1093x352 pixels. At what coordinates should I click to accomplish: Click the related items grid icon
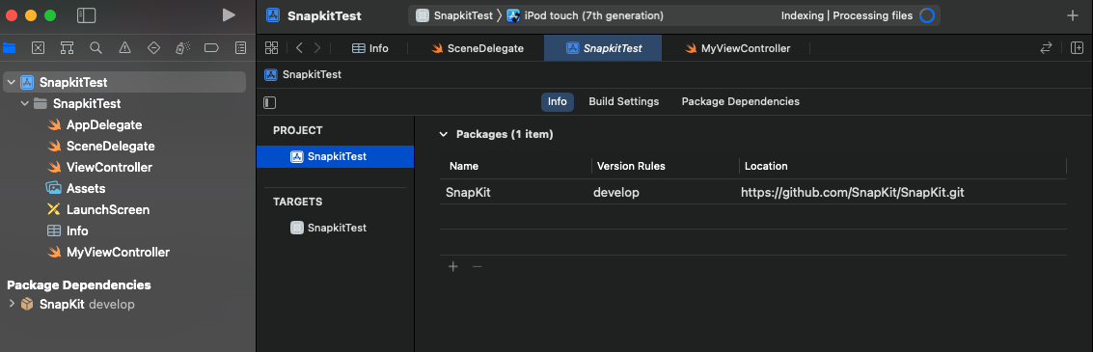click(x=272, y=48)
